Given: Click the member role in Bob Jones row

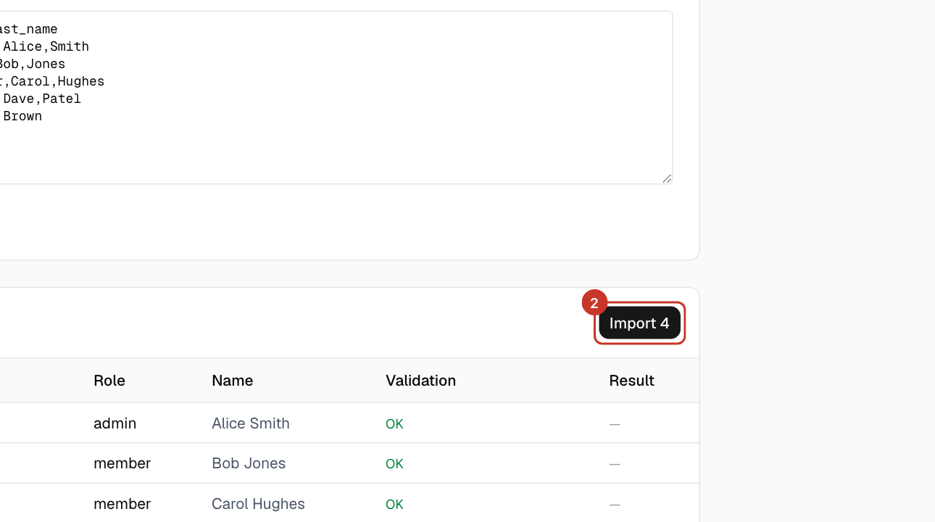Looking at the screenshot, I should pyautogui.click(x=122, y=463).
